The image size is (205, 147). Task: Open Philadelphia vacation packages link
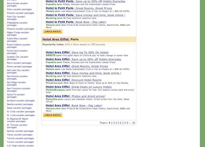(x=17, y=24)
